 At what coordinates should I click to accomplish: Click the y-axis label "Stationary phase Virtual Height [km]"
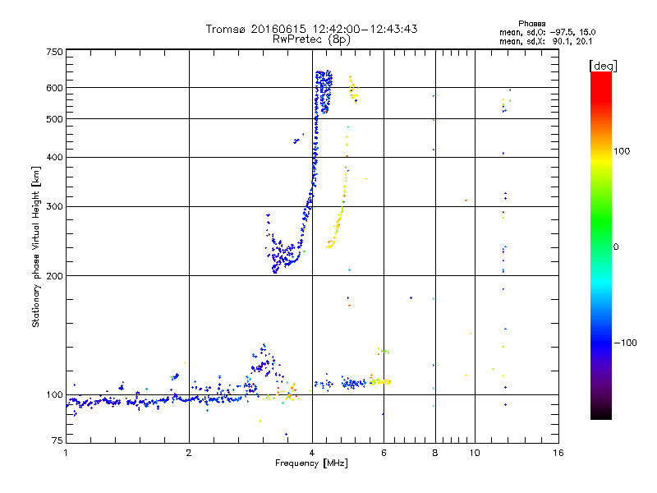(36, 247)
